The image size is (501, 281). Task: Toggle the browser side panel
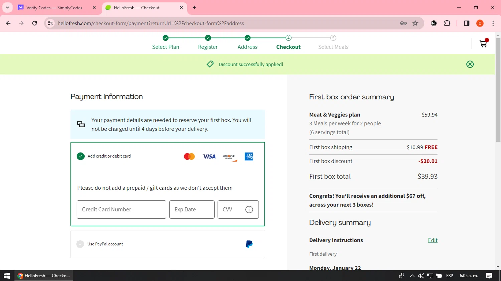tap(467, 23)
